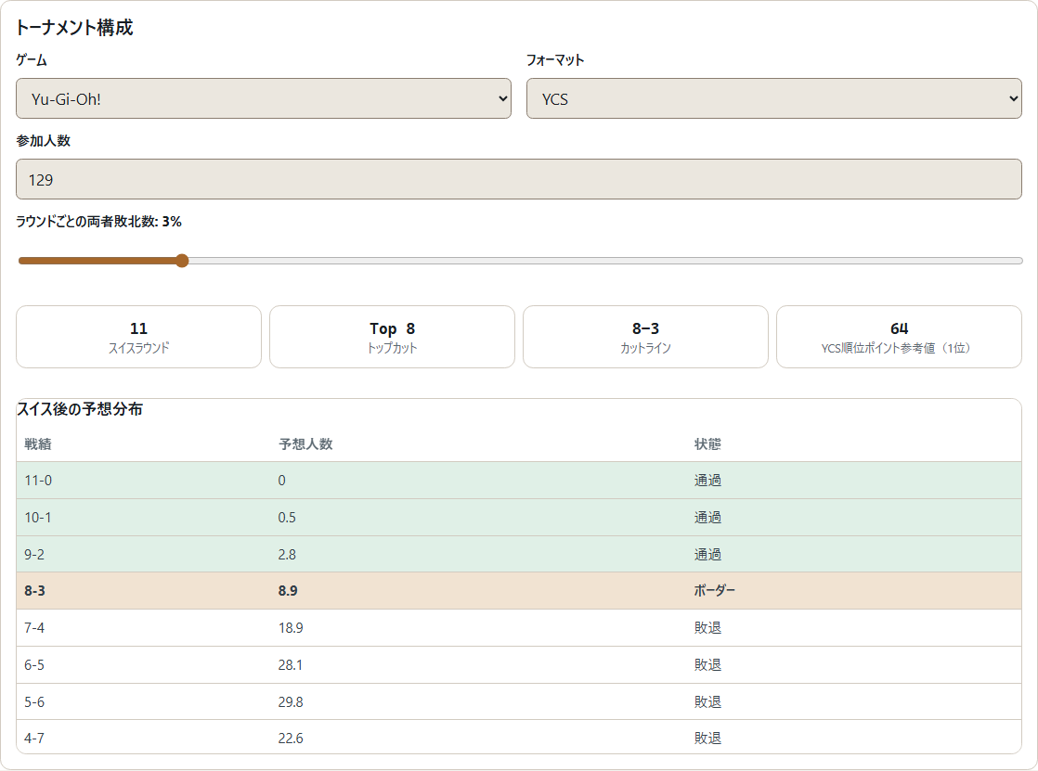Click the 通過 status in the 11-0 row

(x=707, y=481)
